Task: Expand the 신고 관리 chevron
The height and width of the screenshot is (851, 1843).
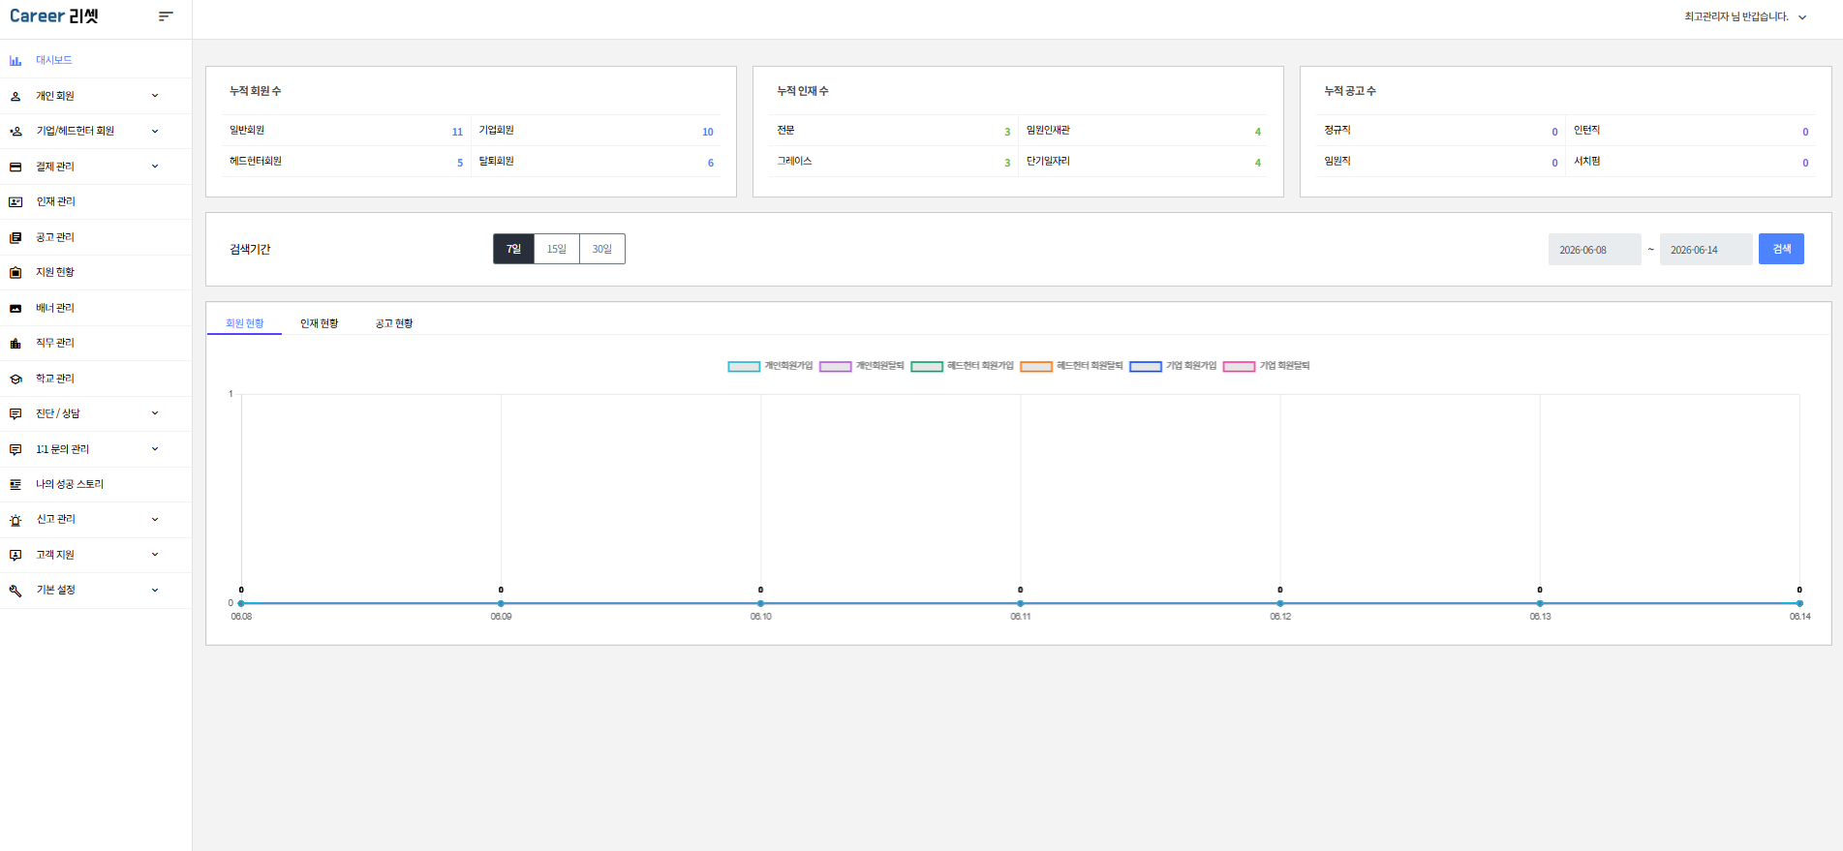Action: pos(155,520)
